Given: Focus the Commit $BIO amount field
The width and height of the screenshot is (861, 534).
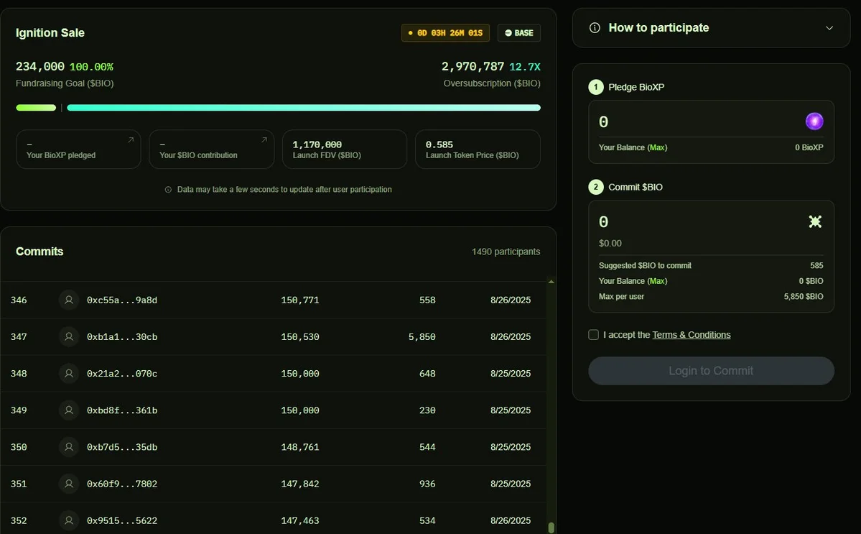Looking at the screenshot, I should (x=697, y=222).
